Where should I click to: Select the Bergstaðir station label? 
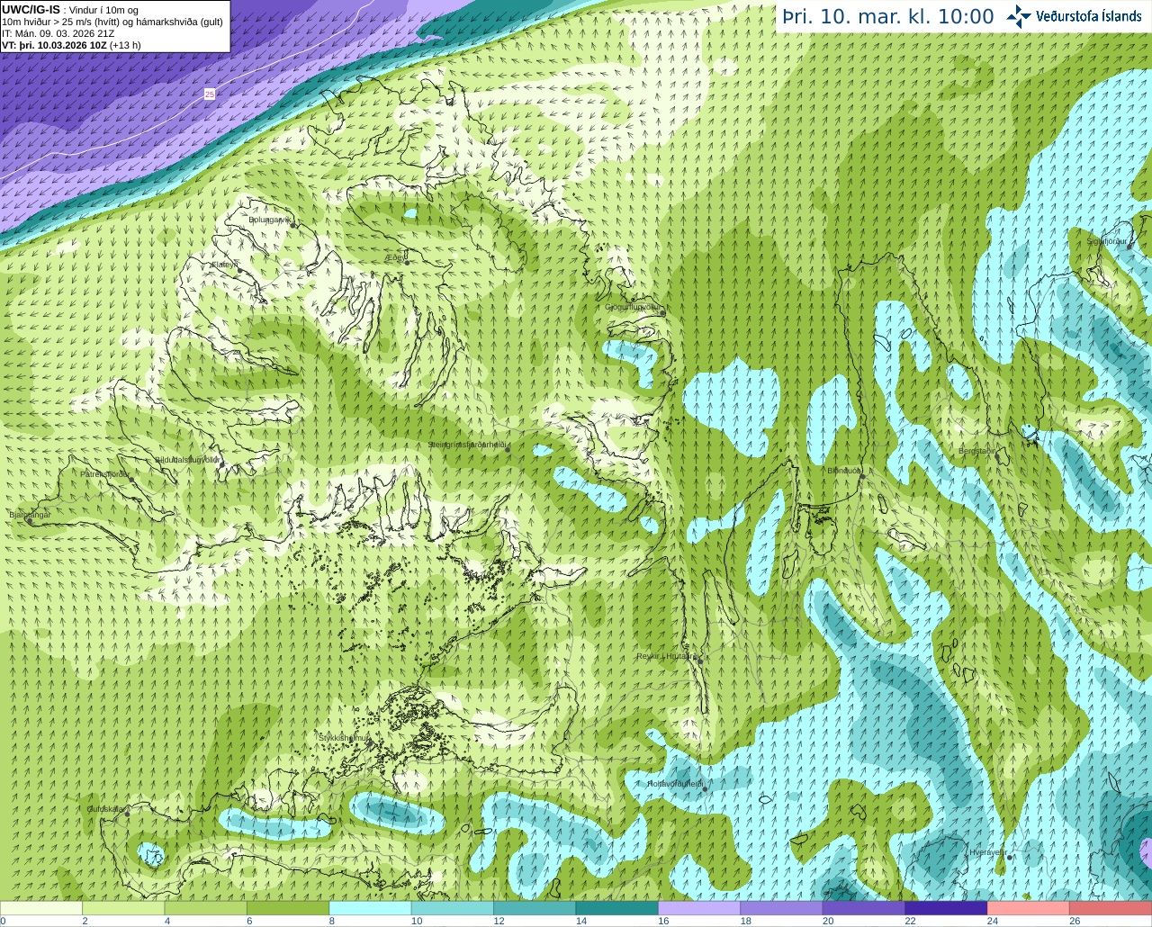pos(977,451)
